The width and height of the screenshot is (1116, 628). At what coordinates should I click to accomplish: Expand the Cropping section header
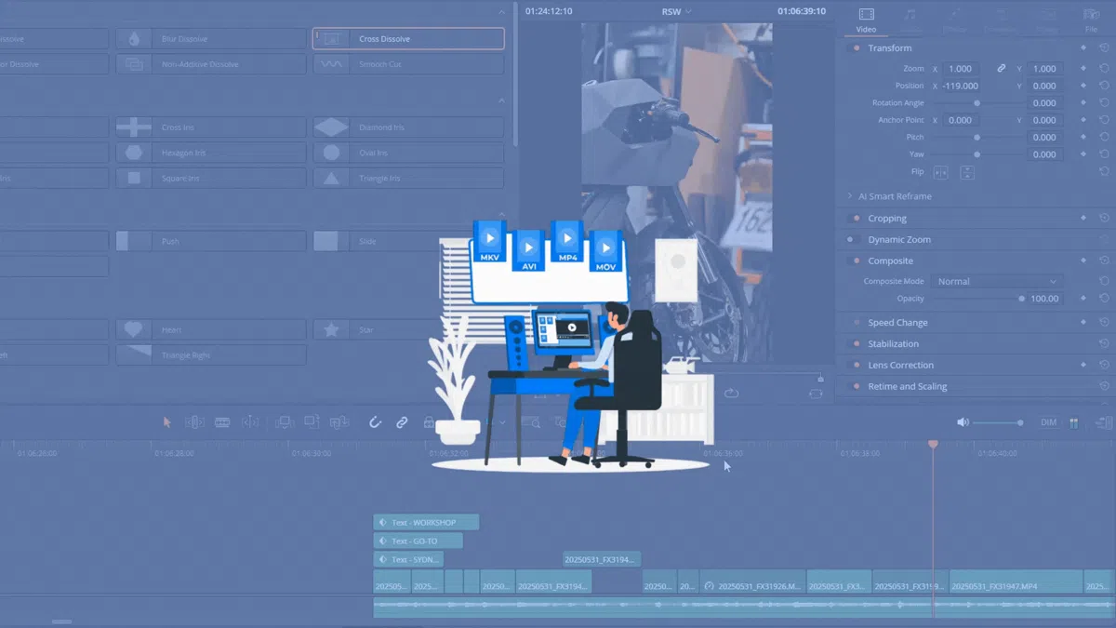[x=887, y=219]
